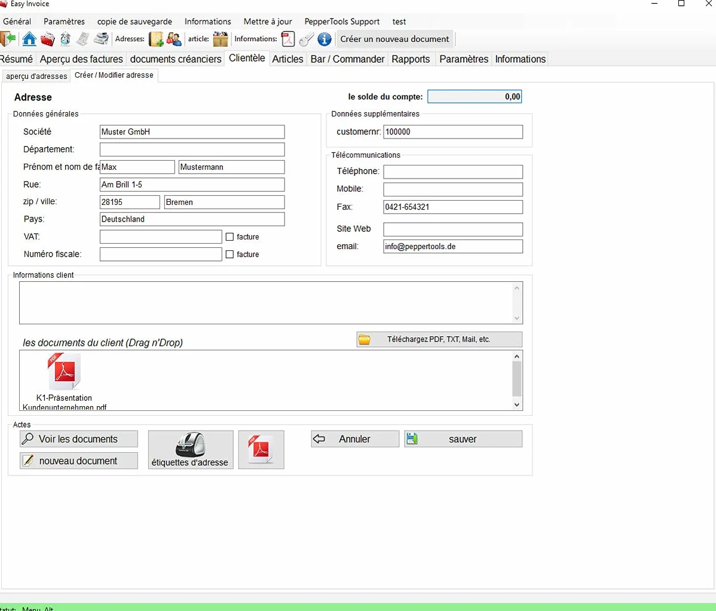Open the Informations menu in the menu bar
Screen dimensions: 716x611
208,22
